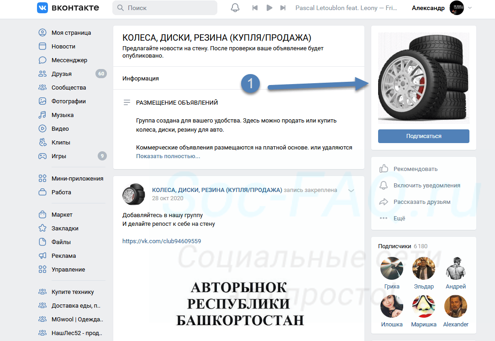
Task: Play the current music track
Action: [269, 8]
